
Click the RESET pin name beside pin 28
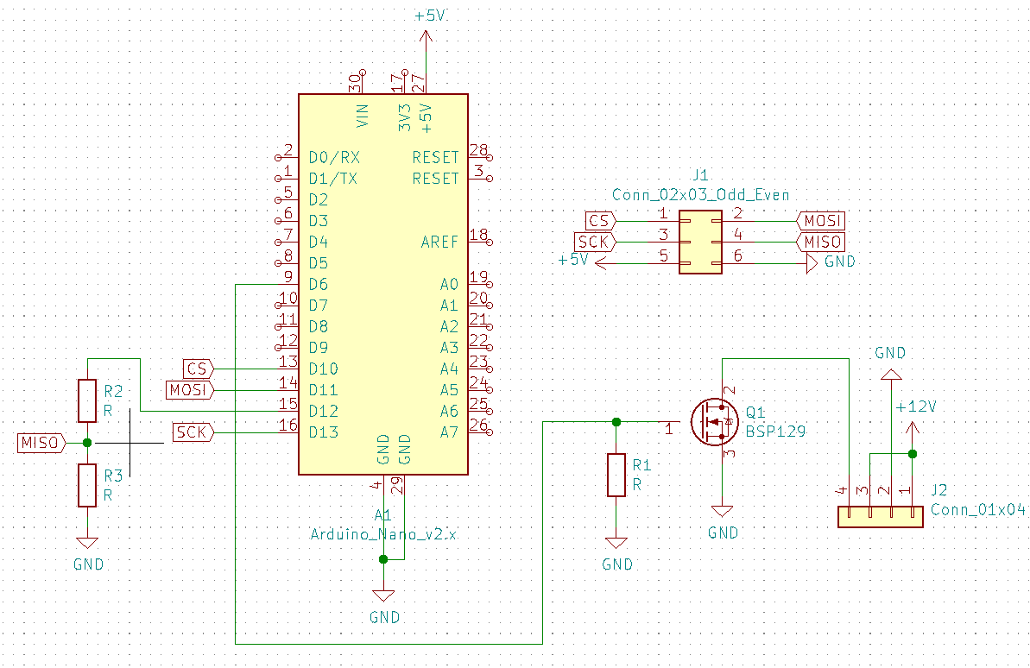coord(435,158)
